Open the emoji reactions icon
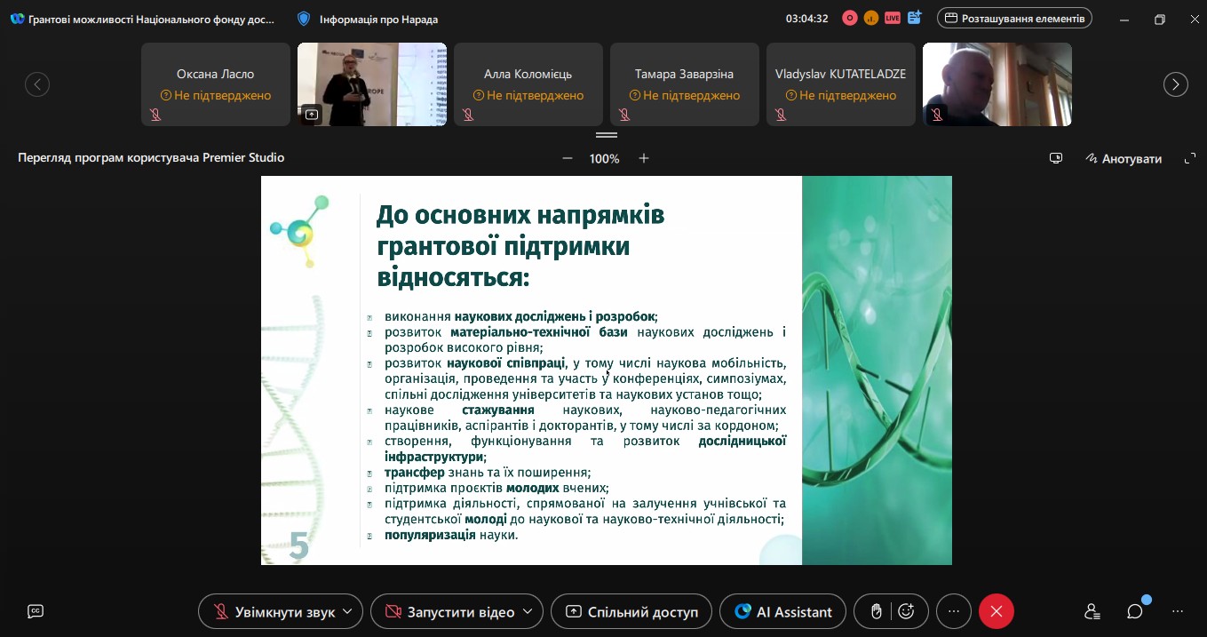Viewport: 1207px width, 637px height. [x=906, y=611]
